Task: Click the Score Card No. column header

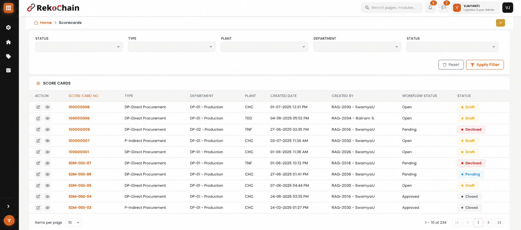Action: point(84,96)
